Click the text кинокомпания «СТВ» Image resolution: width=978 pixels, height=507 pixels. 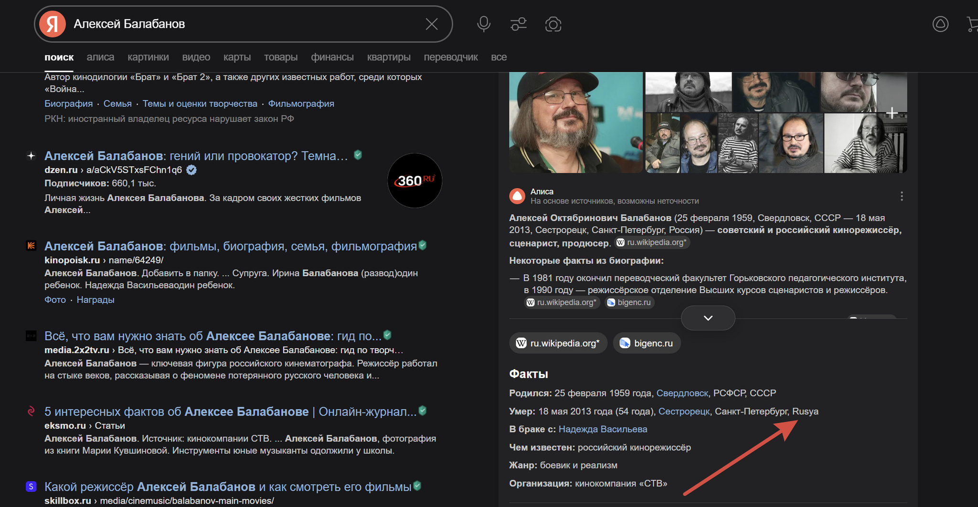621,483
